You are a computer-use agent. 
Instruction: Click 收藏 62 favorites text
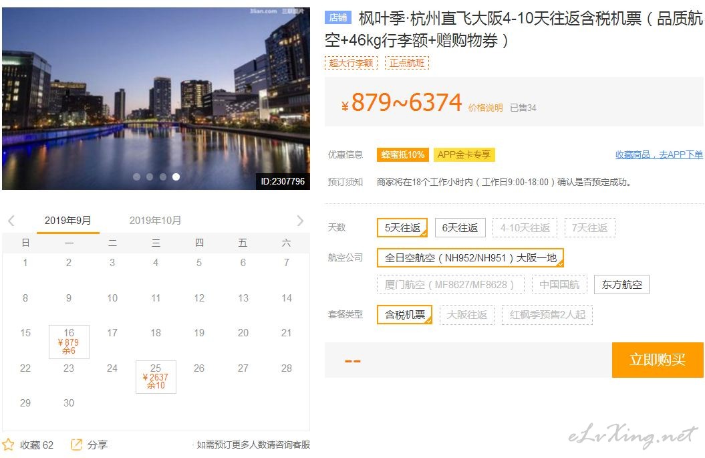click(x=36, y=445)
